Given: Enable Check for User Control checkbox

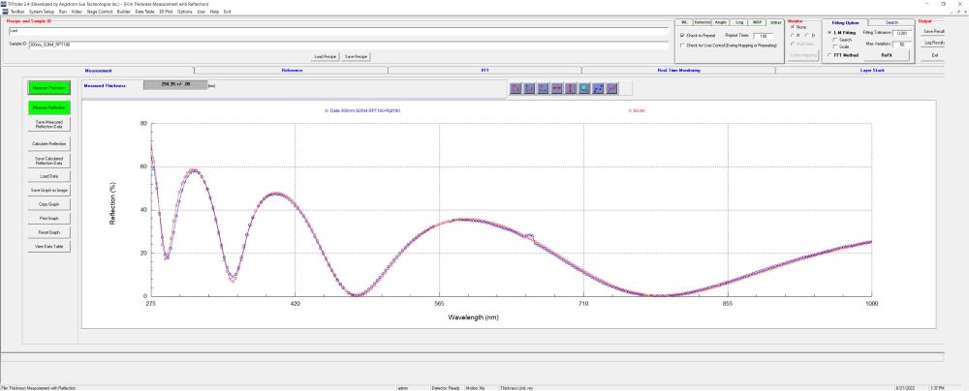Looking at the screenshot, I should point(683,45).
